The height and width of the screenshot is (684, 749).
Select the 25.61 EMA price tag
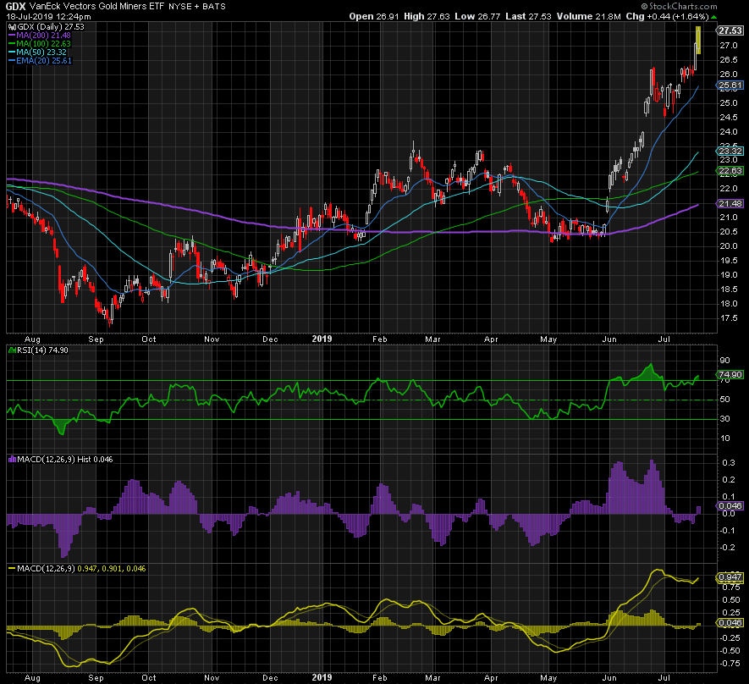coord(730,85)
